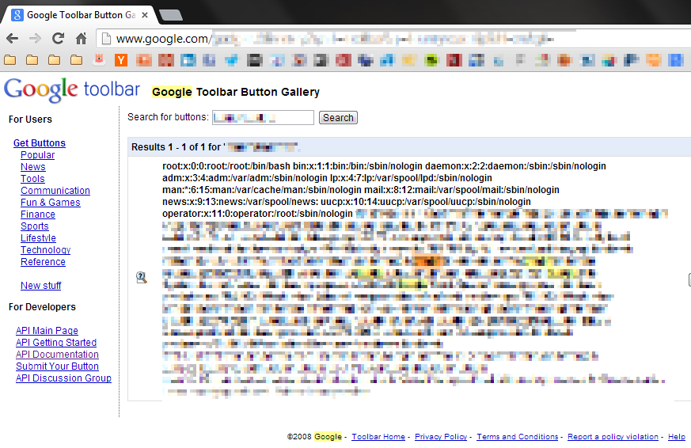Open the Get Buttons link

click(40, 143)
